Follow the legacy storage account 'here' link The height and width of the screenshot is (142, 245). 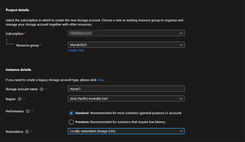(x=100, y=80)
